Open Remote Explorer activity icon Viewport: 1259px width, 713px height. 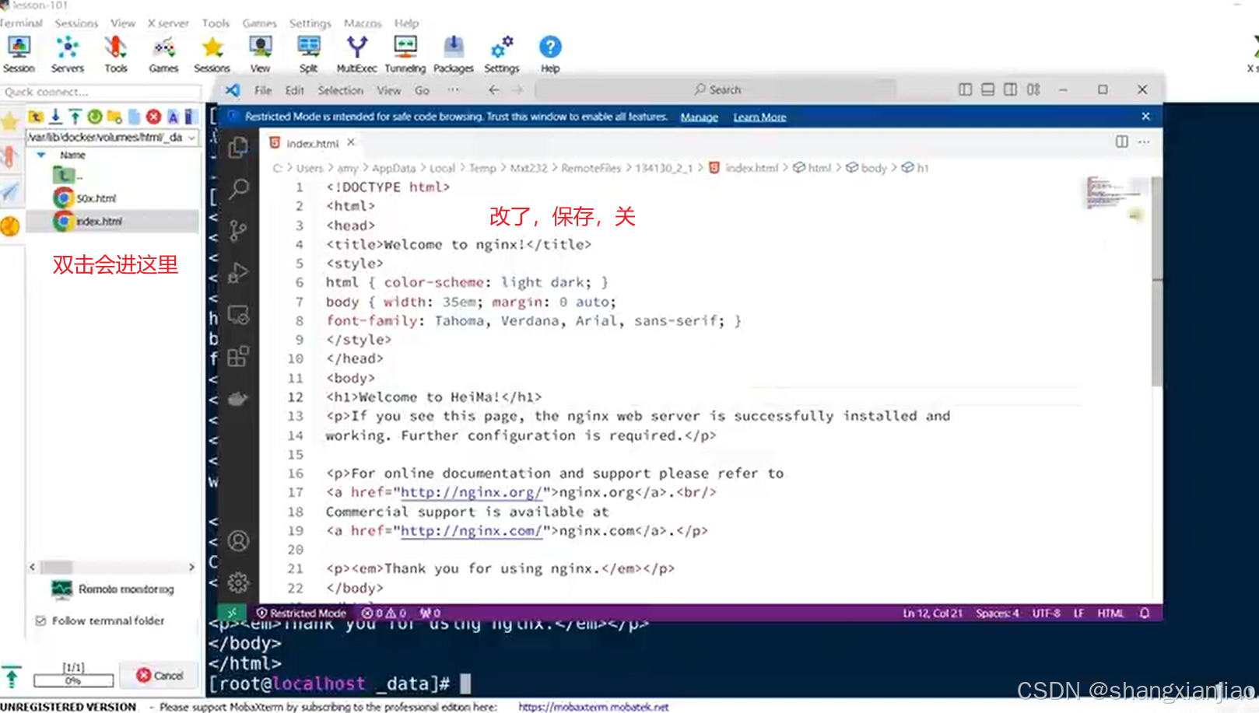click(238, 315)
